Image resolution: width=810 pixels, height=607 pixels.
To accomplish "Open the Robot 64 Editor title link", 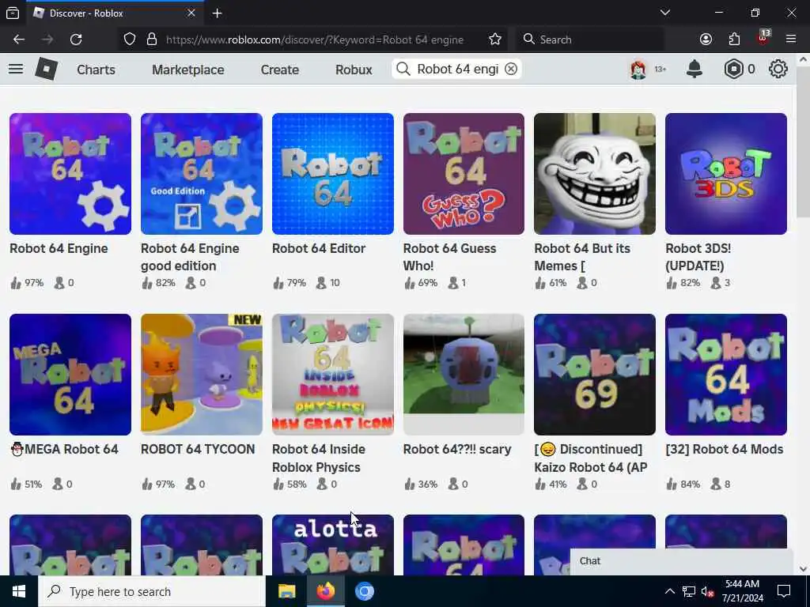I will 319,248.
